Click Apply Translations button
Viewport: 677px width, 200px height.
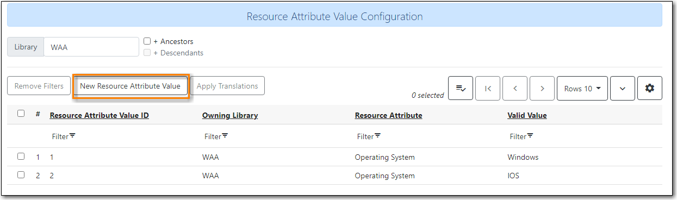click(x=227, y=86)
